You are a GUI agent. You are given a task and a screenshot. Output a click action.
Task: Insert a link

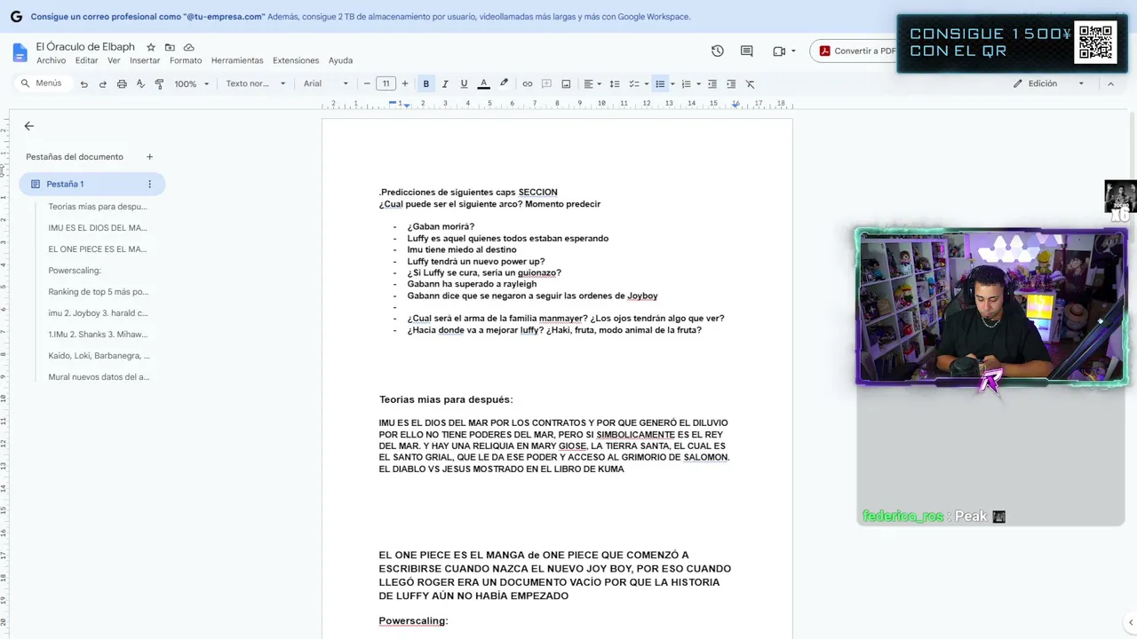[528, 84]
